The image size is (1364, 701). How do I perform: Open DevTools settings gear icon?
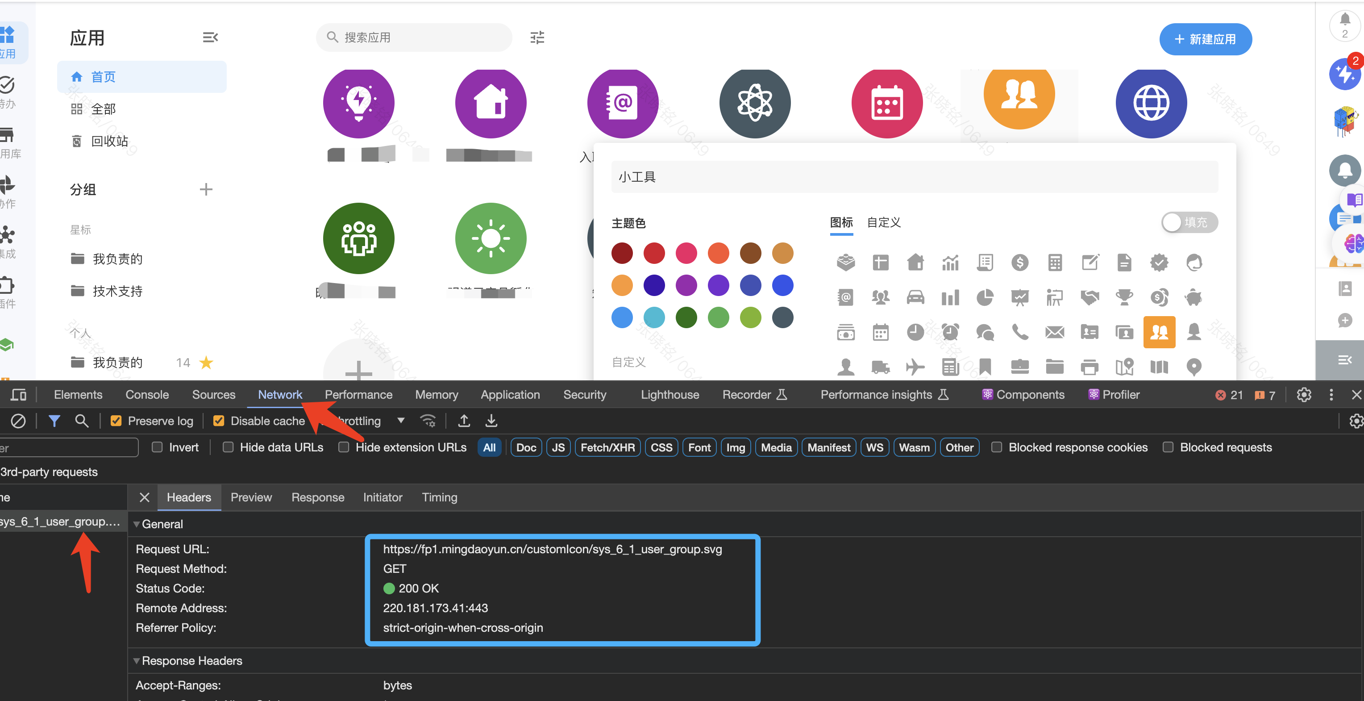1304,395
